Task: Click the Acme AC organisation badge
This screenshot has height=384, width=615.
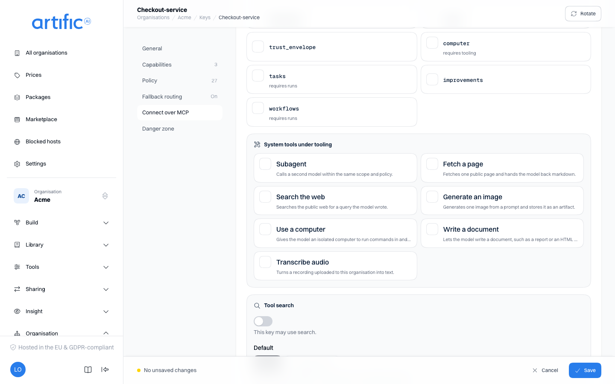Action: click(x=21, y=196)
